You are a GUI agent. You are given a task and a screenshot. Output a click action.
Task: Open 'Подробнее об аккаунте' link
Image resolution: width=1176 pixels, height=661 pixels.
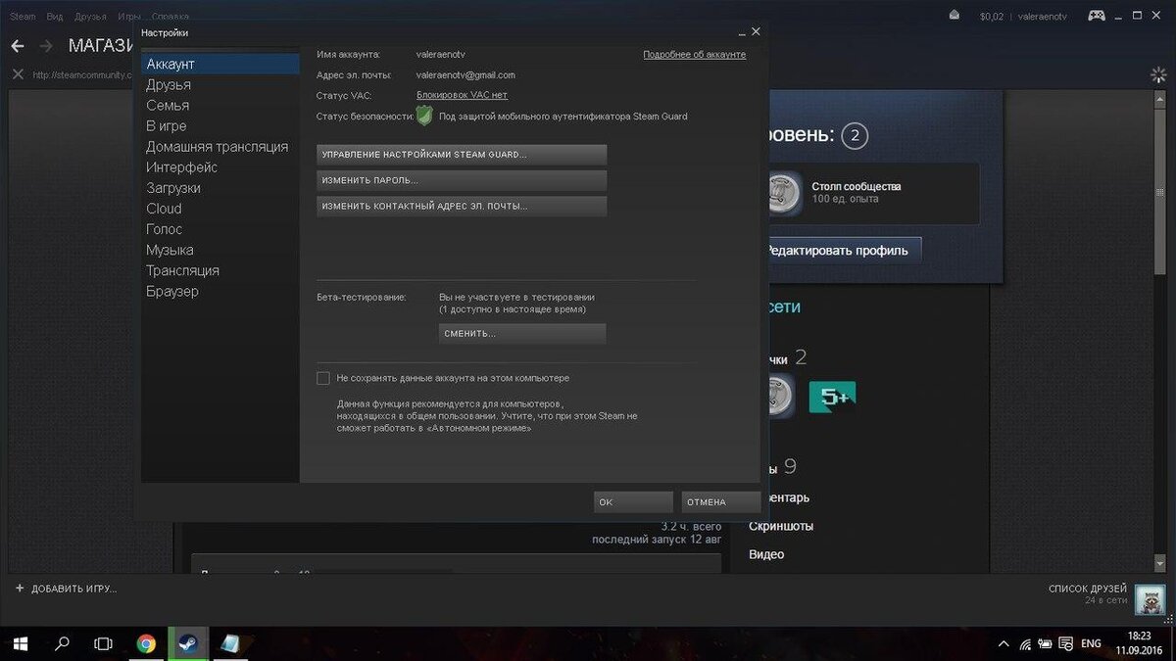(x=694, y=55)
